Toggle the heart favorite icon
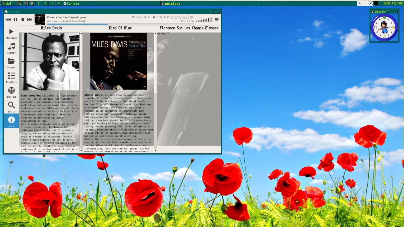The width and height of the screenshot is (404, 227). point(192,17)
